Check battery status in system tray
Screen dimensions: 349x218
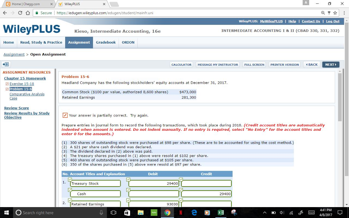(x=274, y=213)
